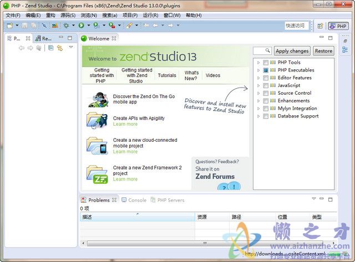Click the Zend On The Go mobile app icon
355x262 pixels.
pos(98,100)
